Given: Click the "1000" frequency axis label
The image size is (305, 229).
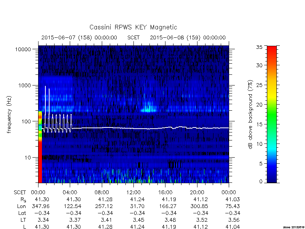Looking at the screenshot, I should (24, 85).
